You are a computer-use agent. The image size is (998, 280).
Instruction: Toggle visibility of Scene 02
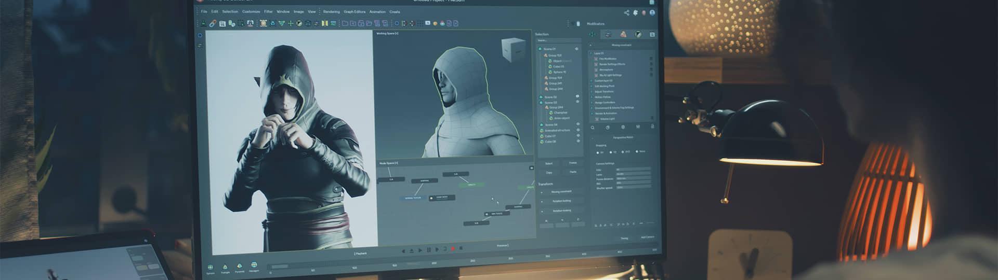[577, 96]
